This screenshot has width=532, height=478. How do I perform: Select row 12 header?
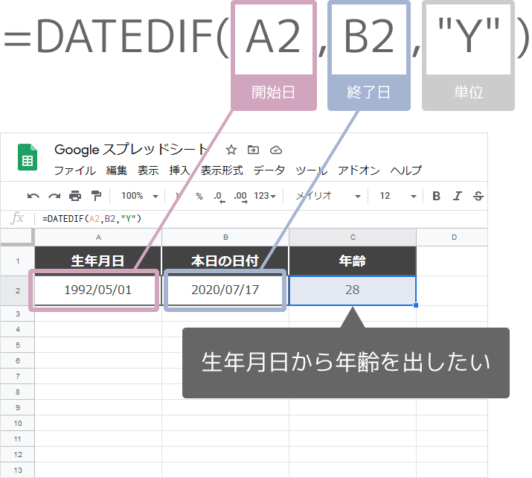pos(17,454)
